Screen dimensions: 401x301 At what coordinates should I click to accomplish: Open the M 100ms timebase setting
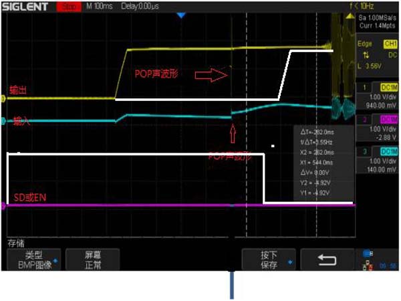click(99, 6)
